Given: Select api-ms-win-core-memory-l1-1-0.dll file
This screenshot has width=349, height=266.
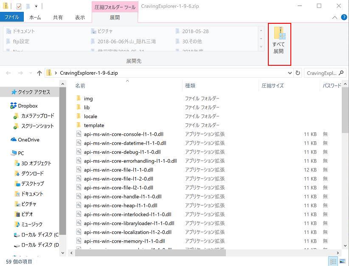Looking at the screenshot, I should pyautogui.click(x=124, y=241).
